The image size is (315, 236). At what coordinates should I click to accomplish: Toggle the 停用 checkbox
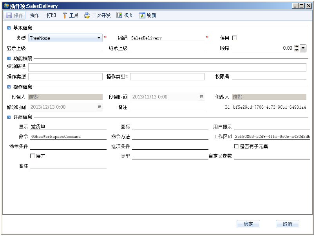234,38
